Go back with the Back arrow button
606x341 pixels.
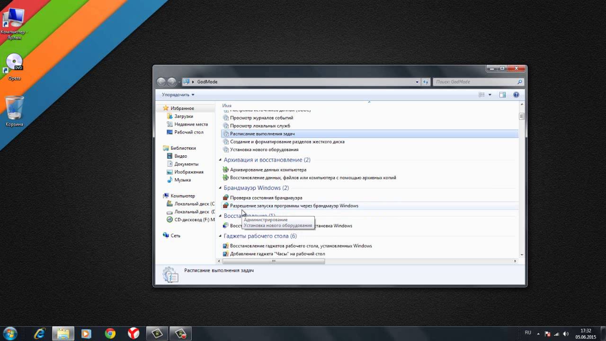point(161,81)
